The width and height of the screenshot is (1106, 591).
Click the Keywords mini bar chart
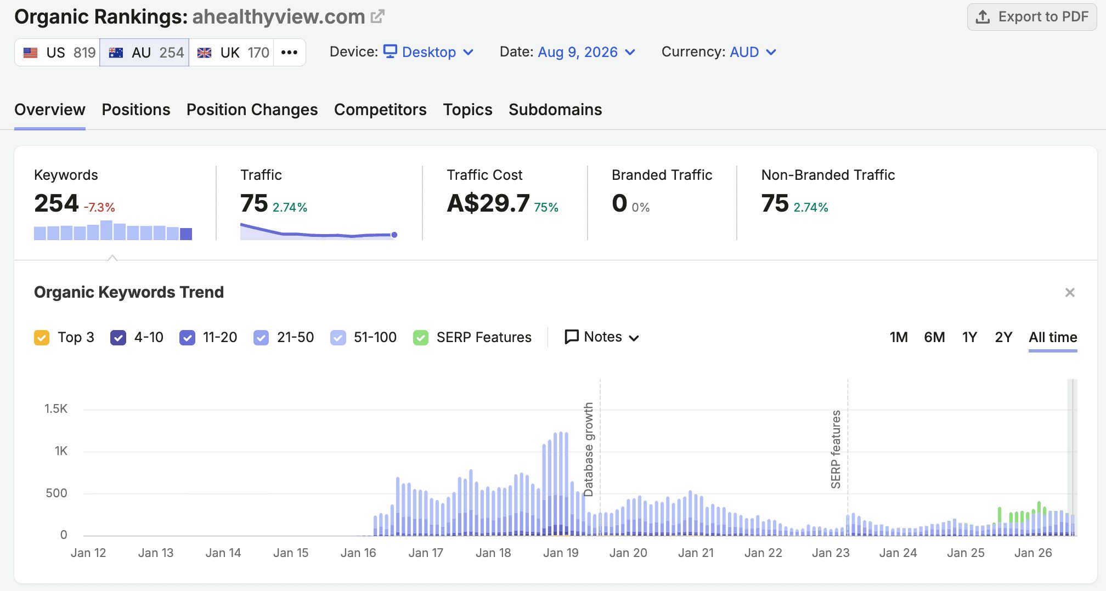tap(113, 230)
